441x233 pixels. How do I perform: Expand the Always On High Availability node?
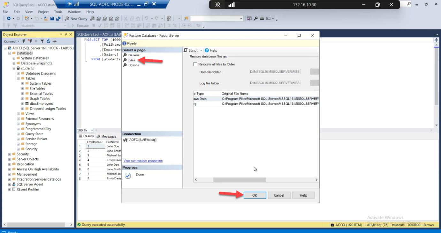pos(10,169)
